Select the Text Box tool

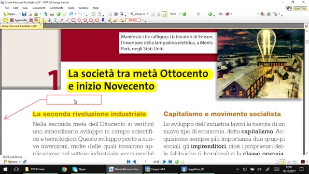pyautogui.click(x=31, y=20)
